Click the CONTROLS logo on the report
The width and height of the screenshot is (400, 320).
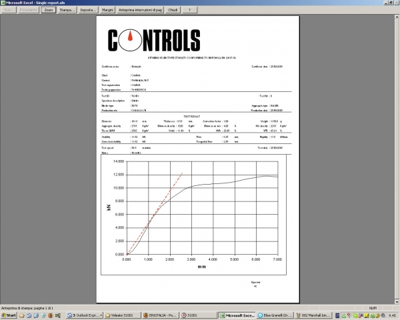(154, 40)
